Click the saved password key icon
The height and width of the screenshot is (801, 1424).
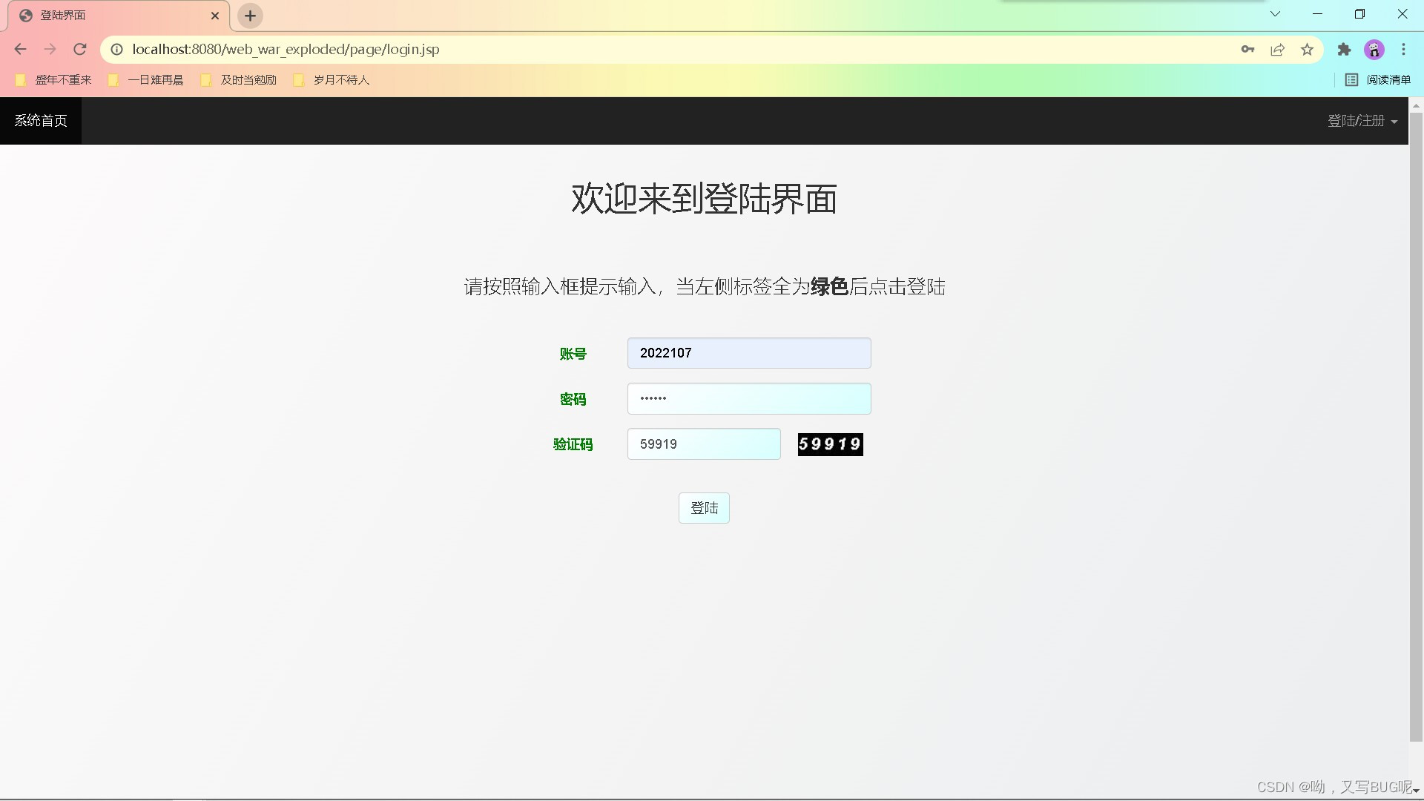(1247, 50)
